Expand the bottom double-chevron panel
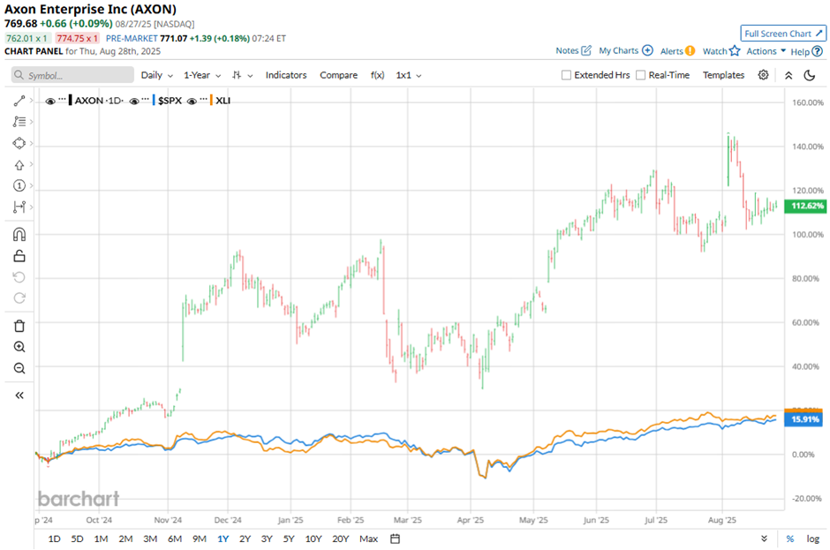Screen dimensions: 830x550 (764, 539)
